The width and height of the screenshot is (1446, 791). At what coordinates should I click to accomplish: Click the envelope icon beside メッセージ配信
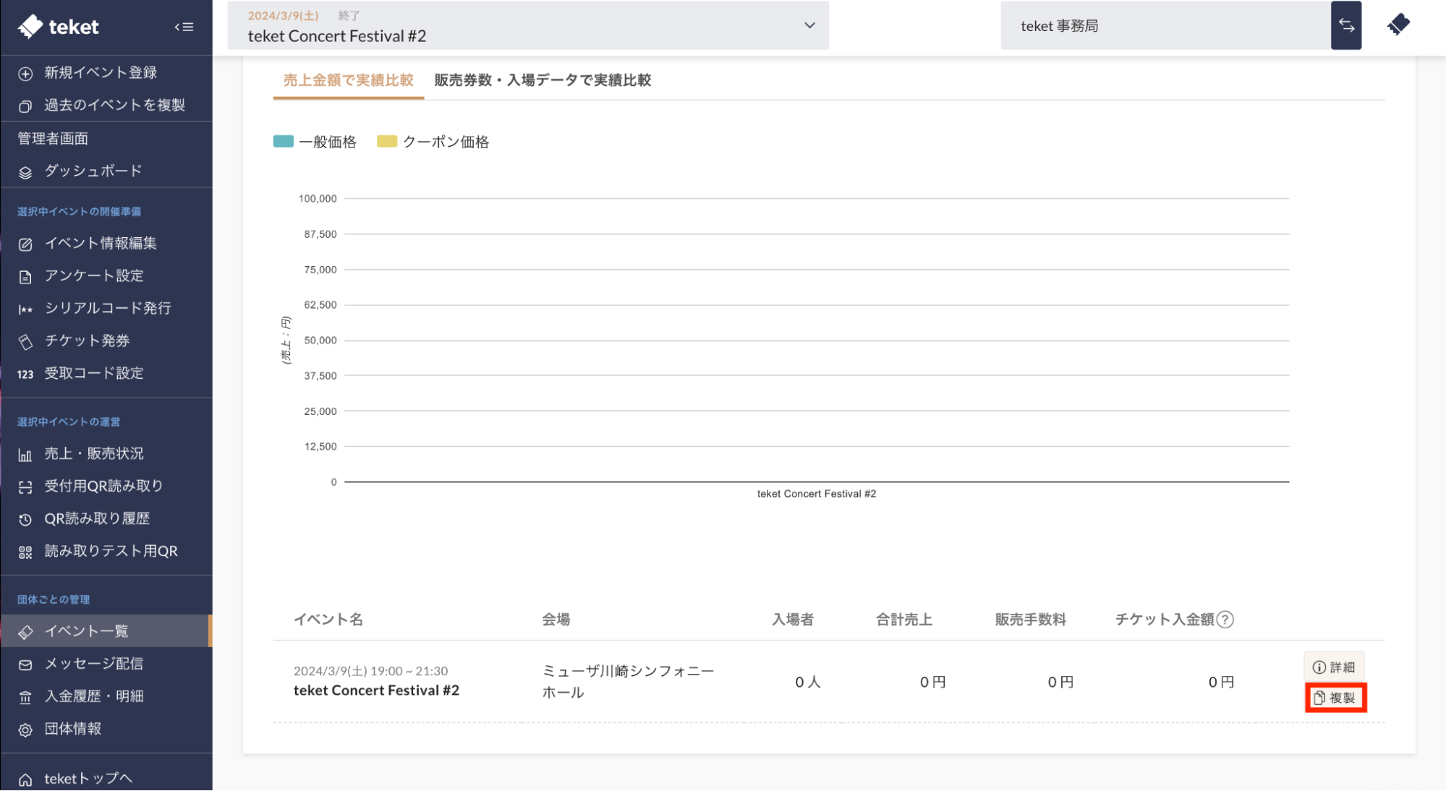(x=25, y=664)
